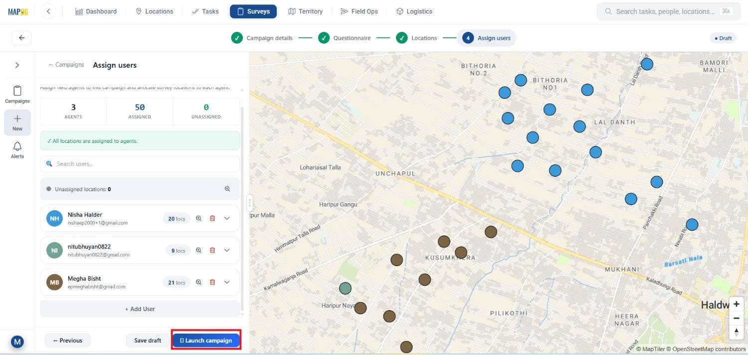Click the MAPOG logo
748x355 pixels.
[x=18, y=11]
